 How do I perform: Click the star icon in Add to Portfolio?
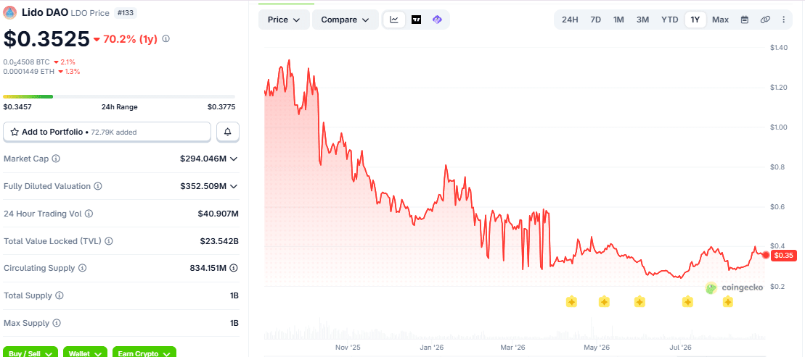coord(15,132)
